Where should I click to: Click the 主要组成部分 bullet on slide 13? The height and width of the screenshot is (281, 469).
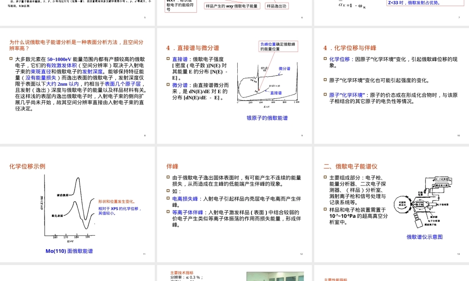click(x=357, y=190)
